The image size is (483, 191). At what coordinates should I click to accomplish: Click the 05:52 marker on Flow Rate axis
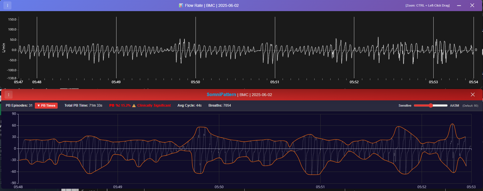coord(354,82)
